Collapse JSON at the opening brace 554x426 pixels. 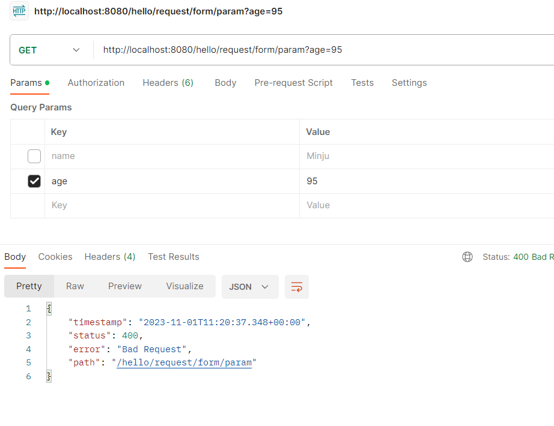pos(49,308)
